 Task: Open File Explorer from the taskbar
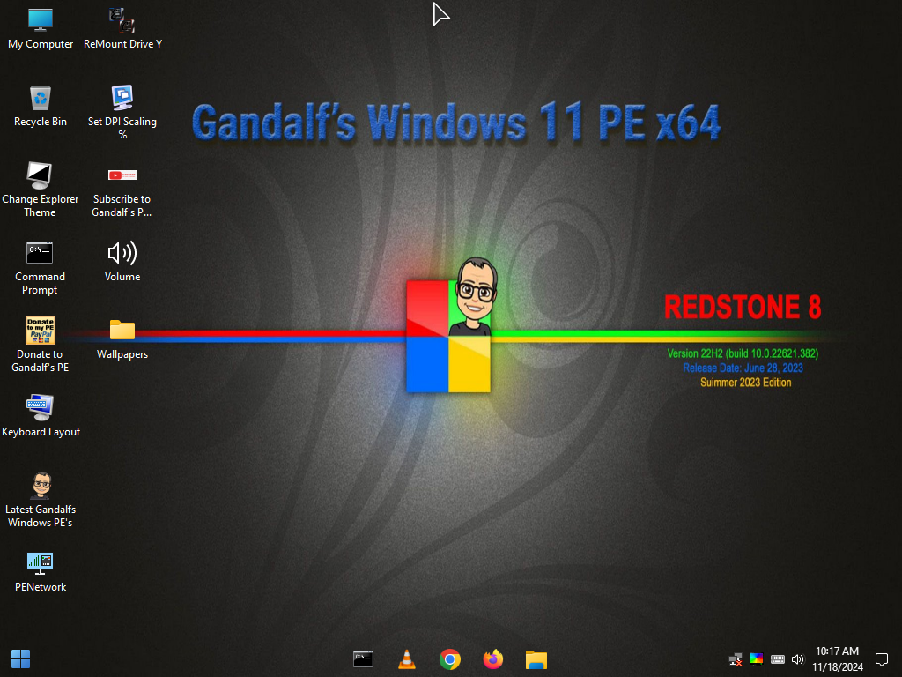(x=536, y=659)
